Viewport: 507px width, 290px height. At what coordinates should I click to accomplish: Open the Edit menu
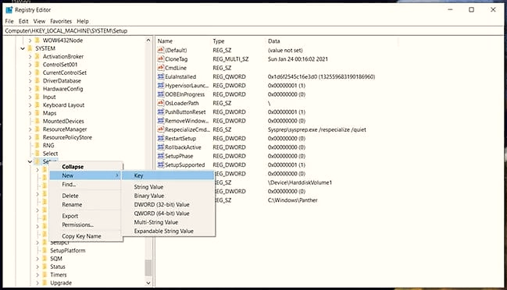(23, 21)
